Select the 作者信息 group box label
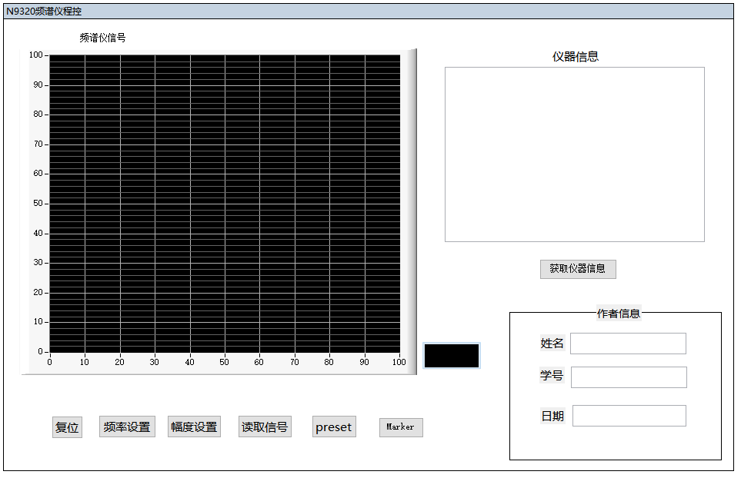 tap(618, 314)
